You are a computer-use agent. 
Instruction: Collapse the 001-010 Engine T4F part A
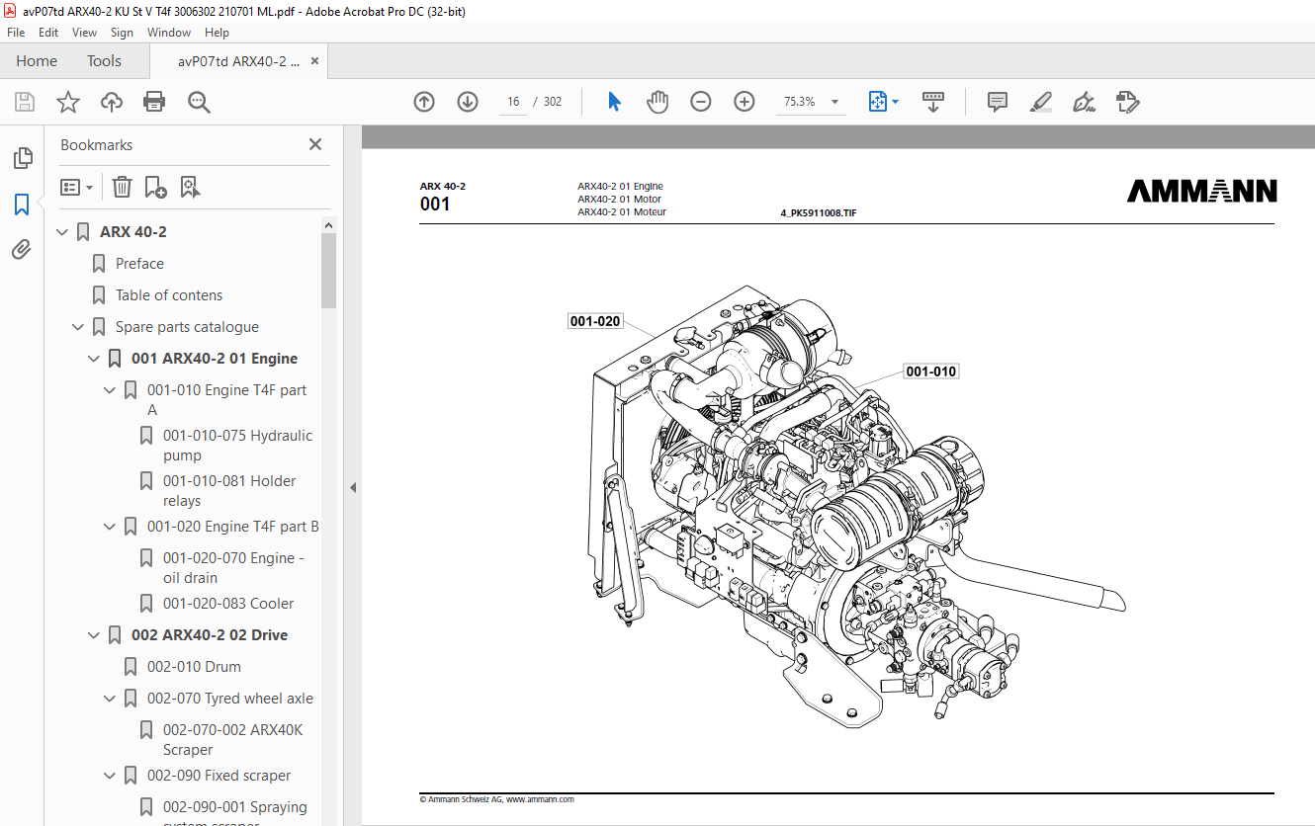(x=110, y=390)
